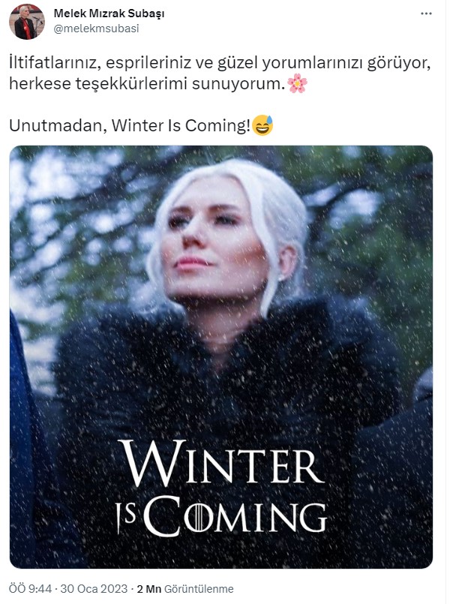This screenshot has width=450, height=604.
Task: Click the small IS text in the image
Action: (x=126, y=519)
